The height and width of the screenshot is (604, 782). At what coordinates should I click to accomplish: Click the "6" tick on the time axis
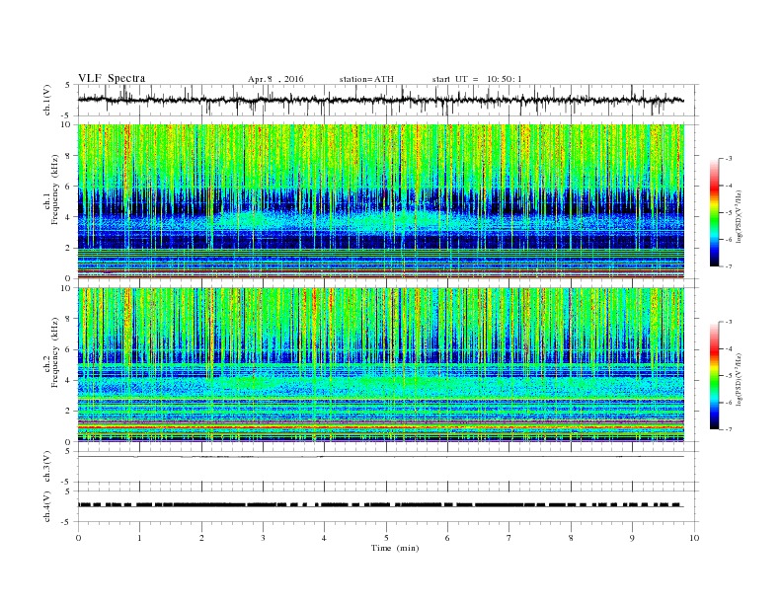click(x=447, y=538)
